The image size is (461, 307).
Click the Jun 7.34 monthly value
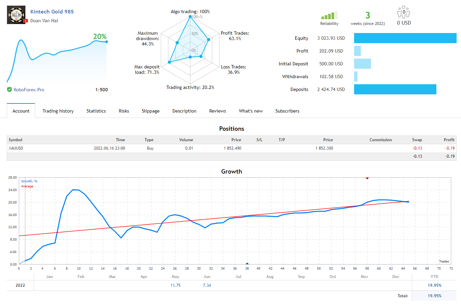[207, 285]
